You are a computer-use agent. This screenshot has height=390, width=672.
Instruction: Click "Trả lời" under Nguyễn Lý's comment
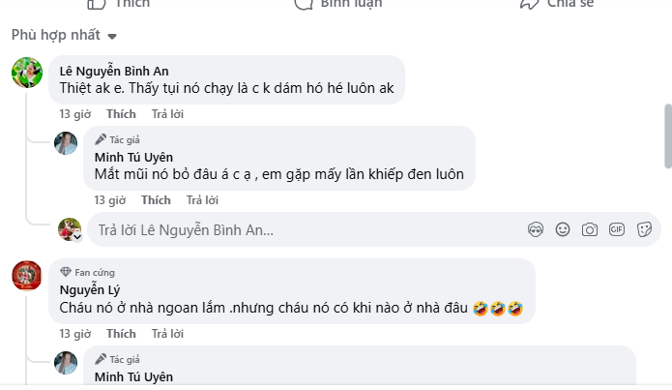(x=167, y=334)
